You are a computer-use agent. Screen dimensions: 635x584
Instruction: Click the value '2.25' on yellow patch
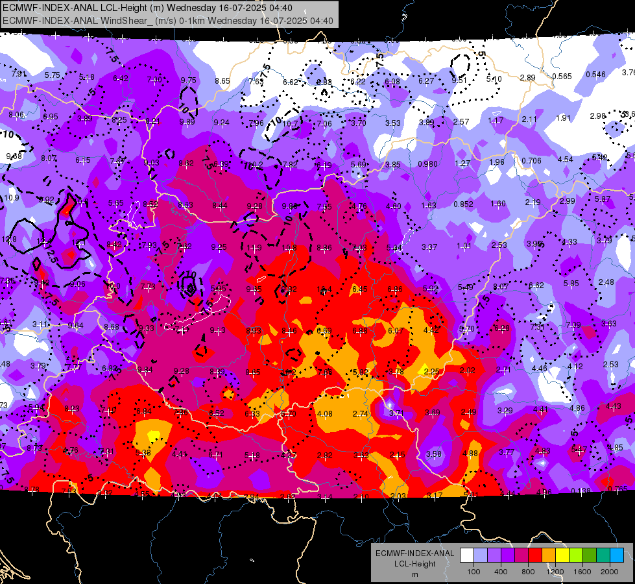432,372
